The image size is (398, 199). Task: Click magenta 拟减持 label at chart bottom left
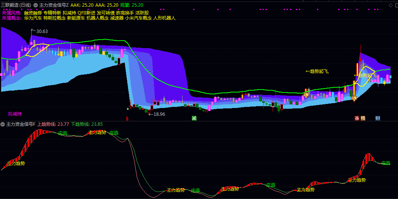tap(15, 114)
